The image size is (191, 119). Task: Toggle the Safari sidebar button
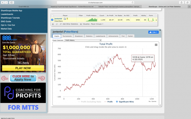point(11,2)
